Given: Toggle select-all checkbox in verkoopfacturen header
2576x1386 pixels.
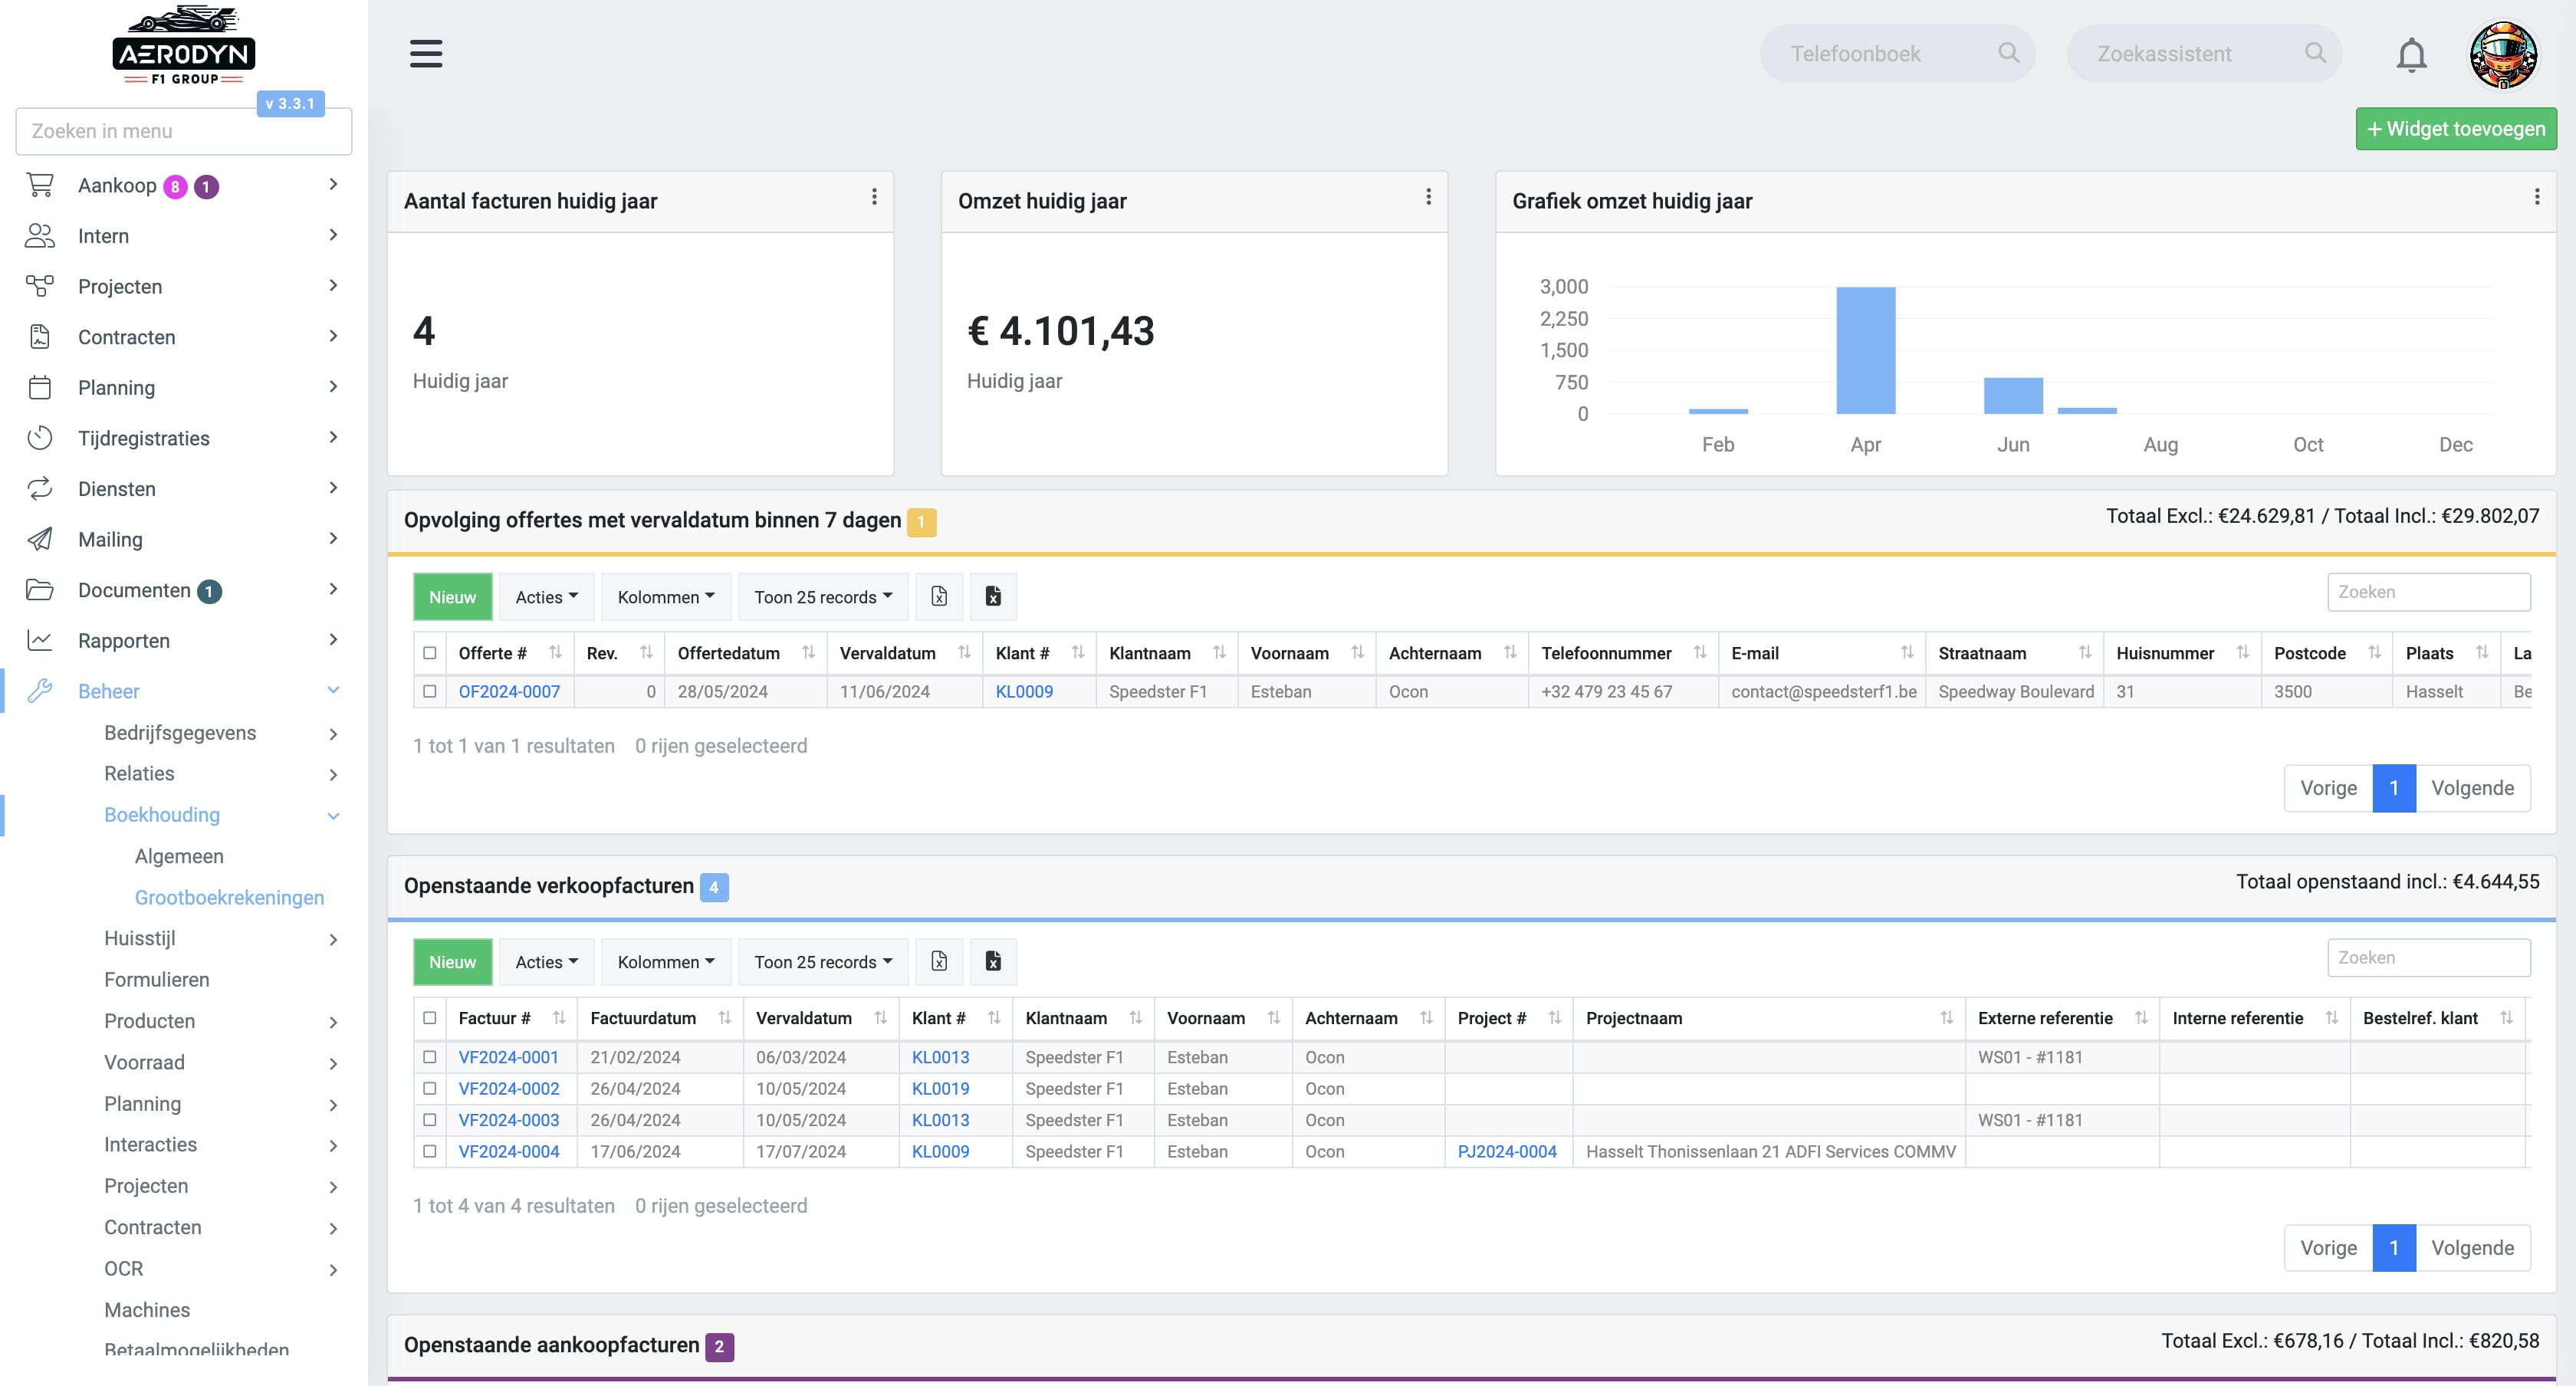Looking at the screenshot, I should (430, 1018).
